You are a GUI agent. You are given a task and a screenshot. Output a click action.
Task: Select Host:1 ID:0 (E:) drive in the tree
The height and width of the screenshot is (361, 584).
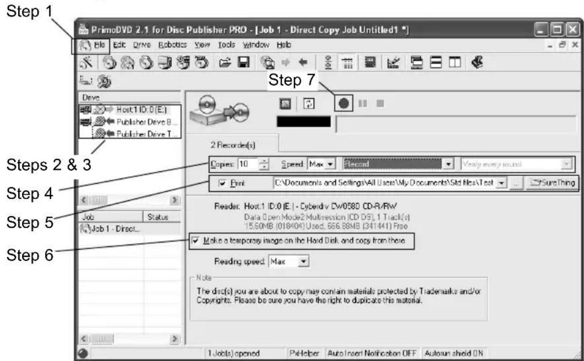[x=141, y=110]
